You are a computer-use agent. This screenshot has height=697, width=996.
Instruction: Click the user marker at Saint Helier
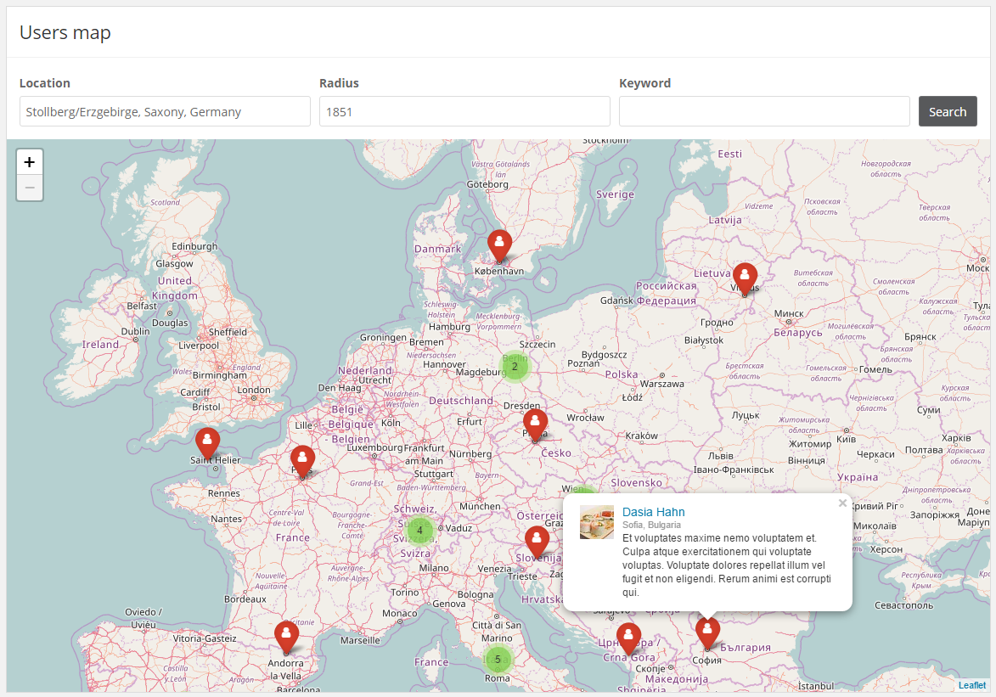point(207,442)
